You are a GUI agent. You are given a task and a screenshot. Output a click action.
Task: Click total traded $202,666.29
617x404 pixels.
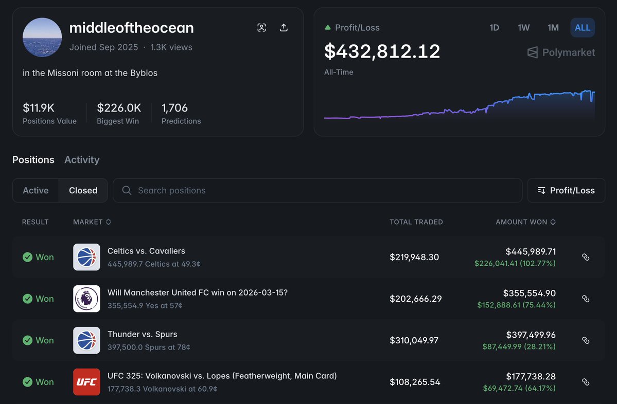415,299
